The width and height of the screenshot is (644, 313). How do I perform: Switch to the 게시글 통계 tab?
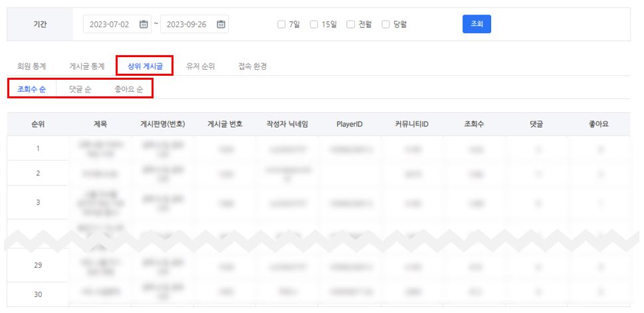[x=86, y=66]
